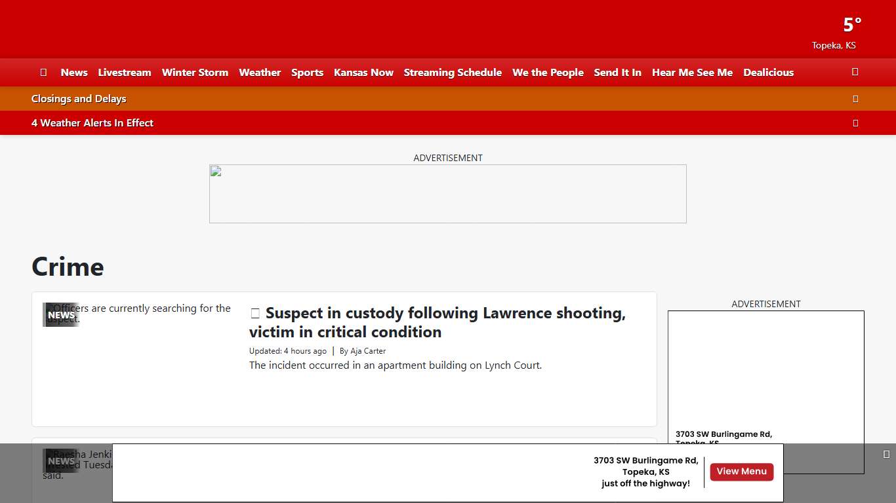Switch to the Sports section
This screenshot has width=896, height=503.
pyautogui.click(x=307, y=73)
